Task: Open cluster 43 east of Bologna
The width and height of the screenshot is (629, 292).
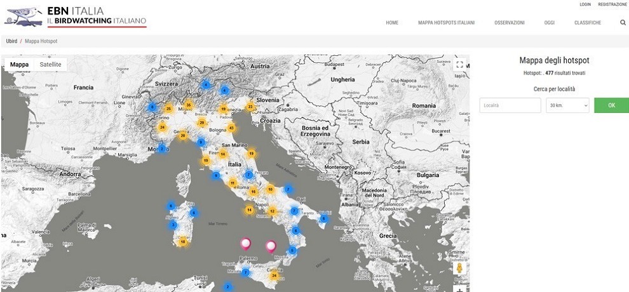Action: (x=231, y=128)
